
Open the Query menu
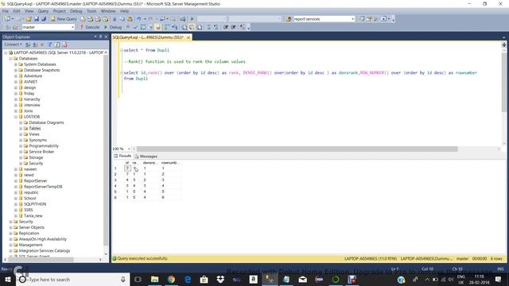(43, 11)
